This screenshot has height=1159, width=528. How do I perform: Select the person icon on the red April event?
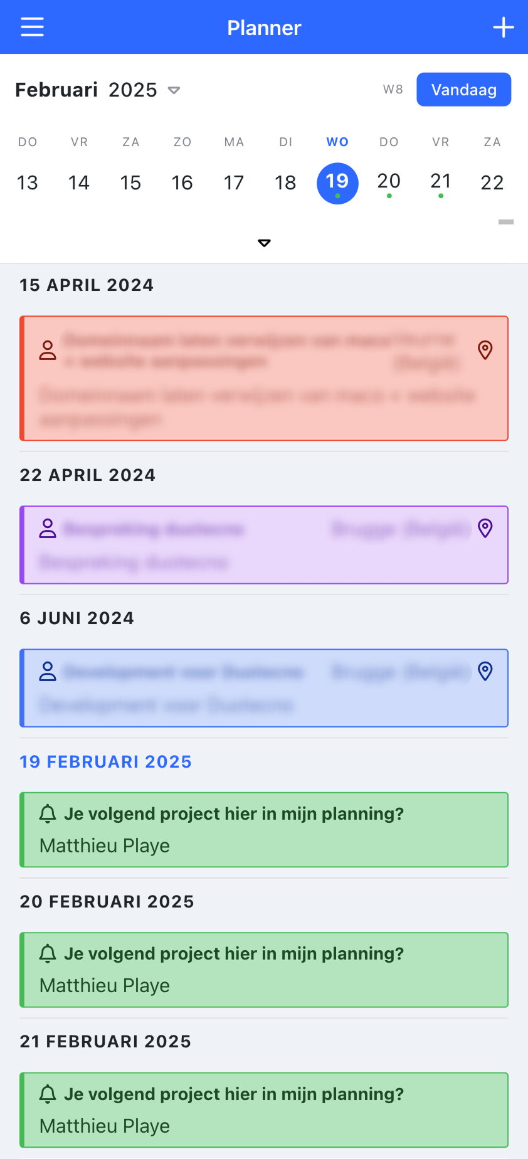(46, 351)
